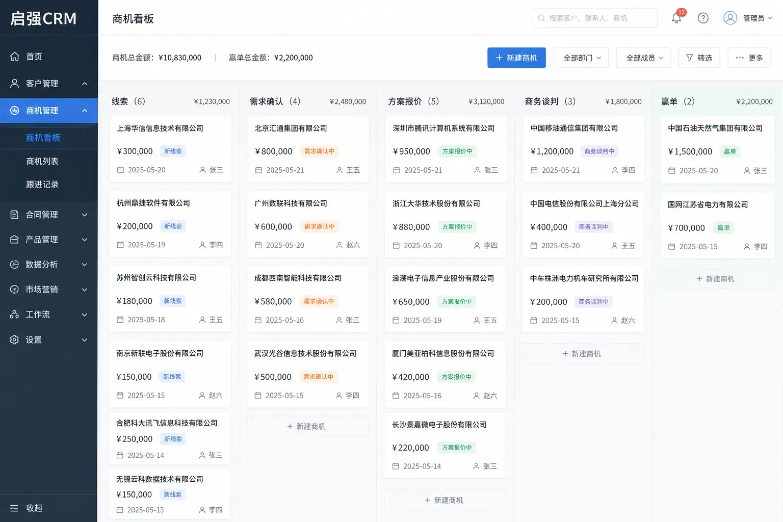The height and width of the screenshot is (522, 783).
Task: Click owner icon on 浪潮电子信息产业 card
Action: (x=477, y=320)
